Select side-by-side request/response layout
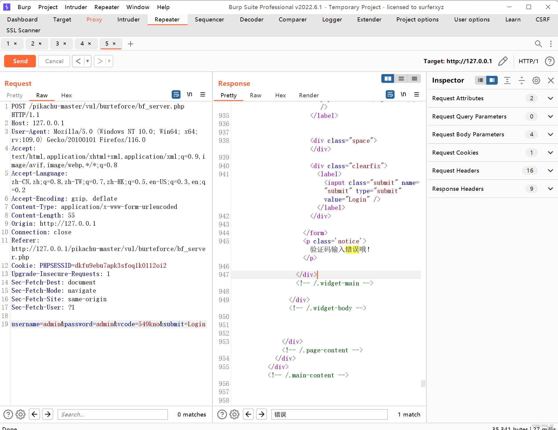 tap(388, 78)
